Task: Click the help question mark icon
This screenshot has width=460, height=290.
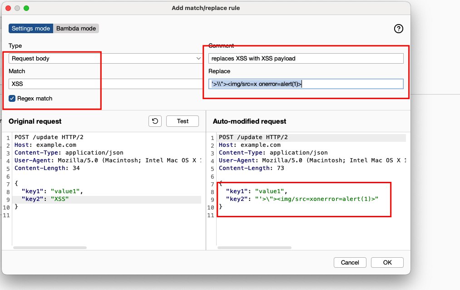Action: 398,29
